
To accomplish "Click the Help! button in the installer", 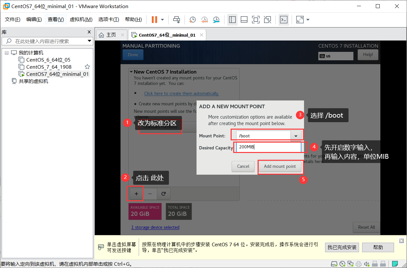I will [368, 55].
